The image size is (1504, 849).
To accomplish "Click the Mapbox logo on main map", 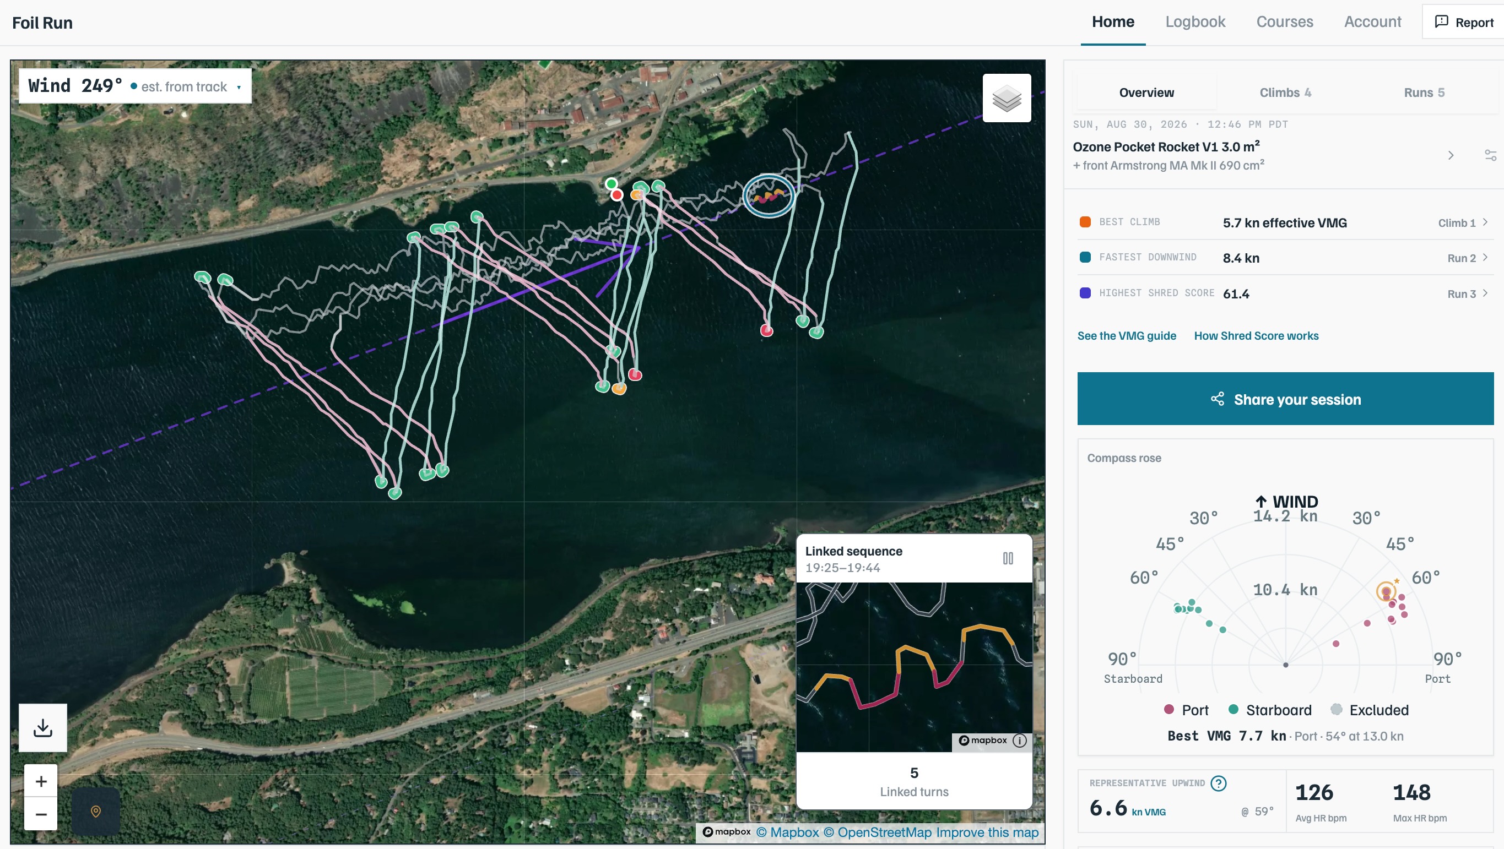I will (x=726, y=832).
